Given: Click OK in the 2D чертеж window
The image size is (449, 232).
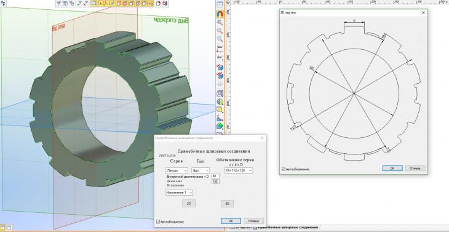Looking at the screenshot, I should tap(392, 168).
